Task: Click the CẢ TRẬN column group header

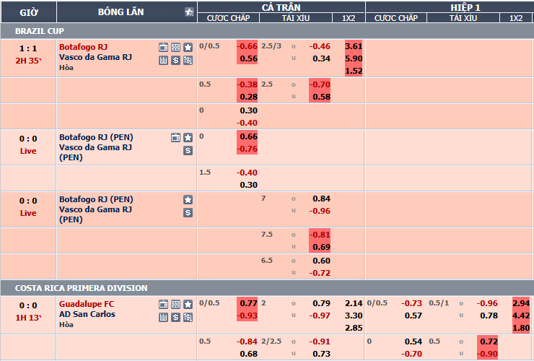Action: (281, 7)
